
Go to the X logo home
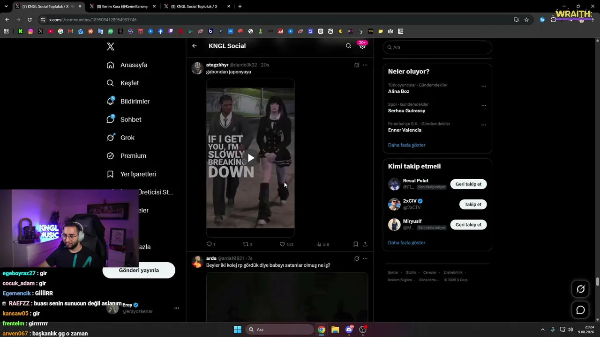coord(110,46)
